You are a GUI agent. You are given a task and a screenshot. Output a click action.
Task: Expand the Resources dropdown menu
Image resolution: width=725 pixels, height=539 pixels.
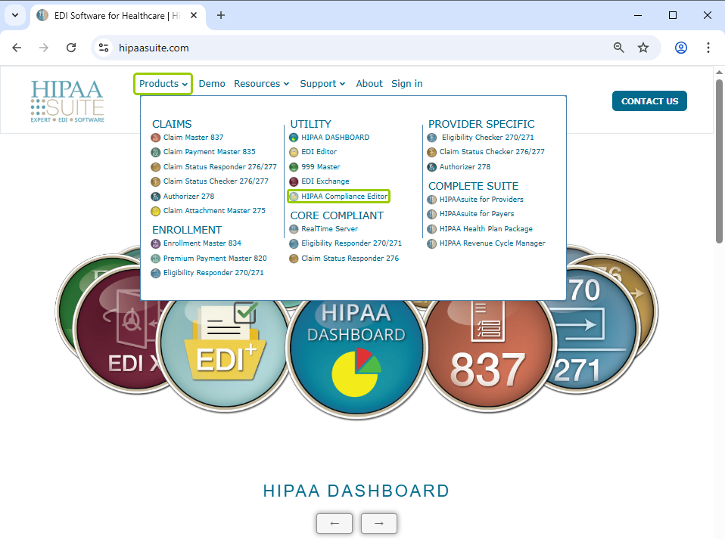(x=262, y=84)
